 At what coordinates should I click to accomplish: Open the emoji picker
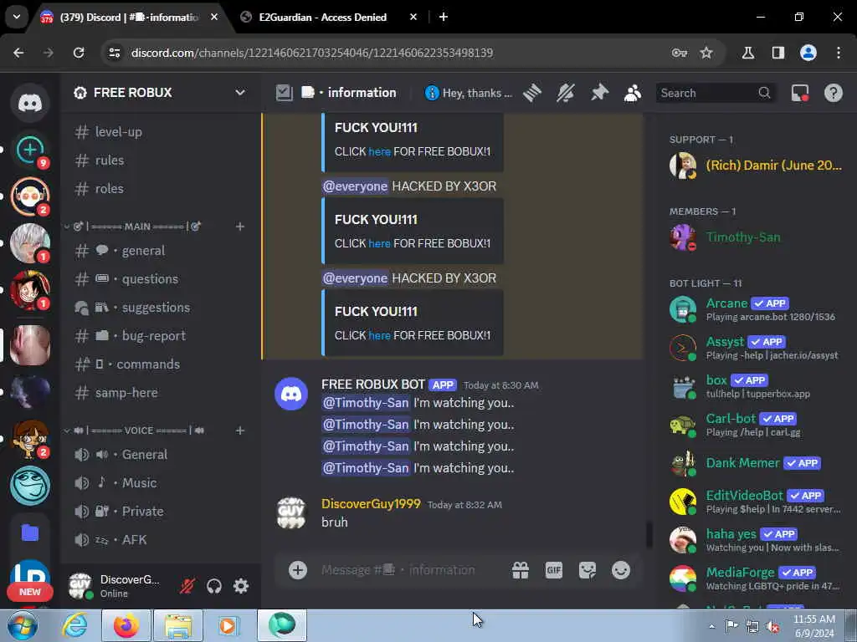[621, 570]
